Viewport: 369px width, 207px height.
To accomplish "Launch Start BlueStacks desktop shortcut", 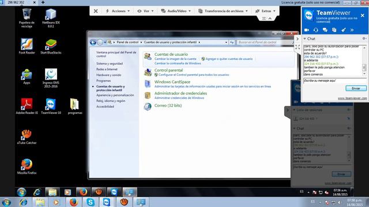I will (51, 46).
